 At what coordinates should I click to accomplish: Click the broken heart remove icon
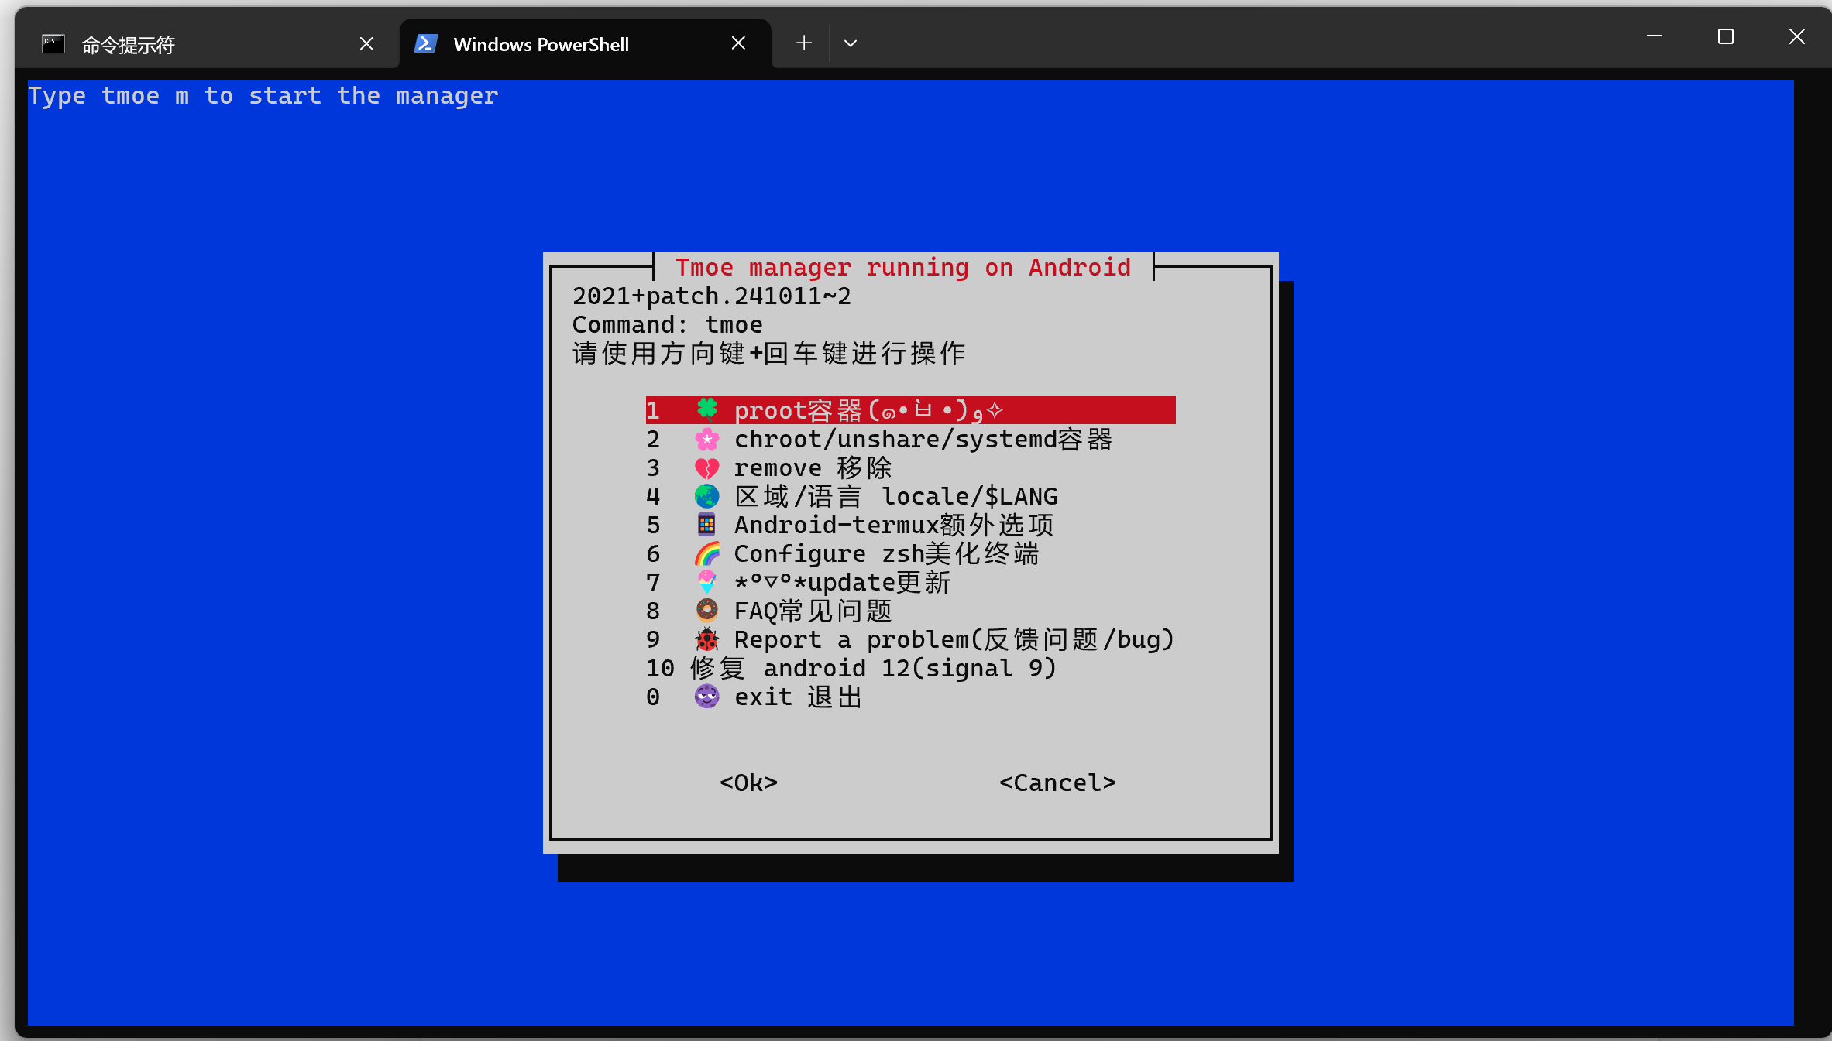pyautogui.click(x=706, y=468)
